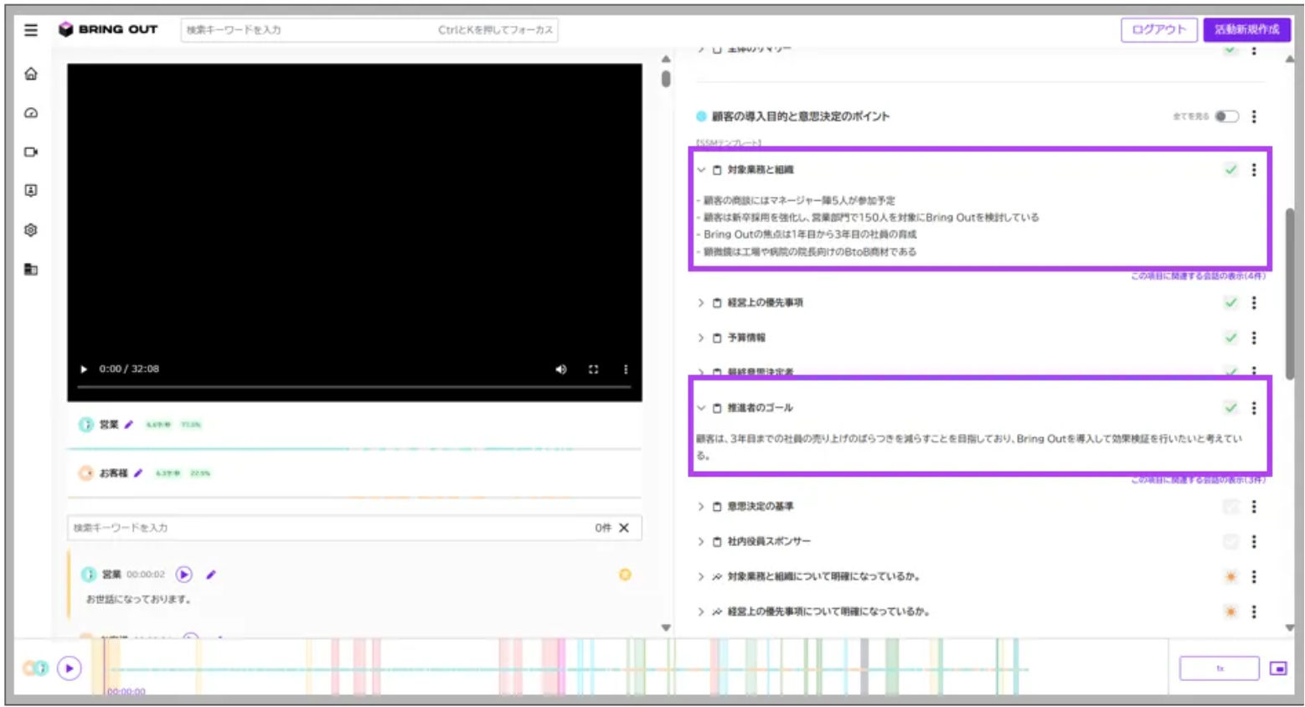This screenshot has width=1305, height=707.
Task: Collapse the 推進者のゴール item
Action: click(701, 408)
